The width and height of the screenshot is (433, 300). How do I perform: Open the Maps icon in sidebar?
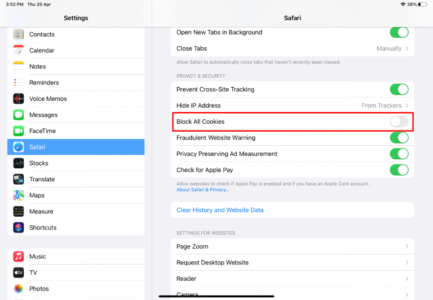(19, 195)
